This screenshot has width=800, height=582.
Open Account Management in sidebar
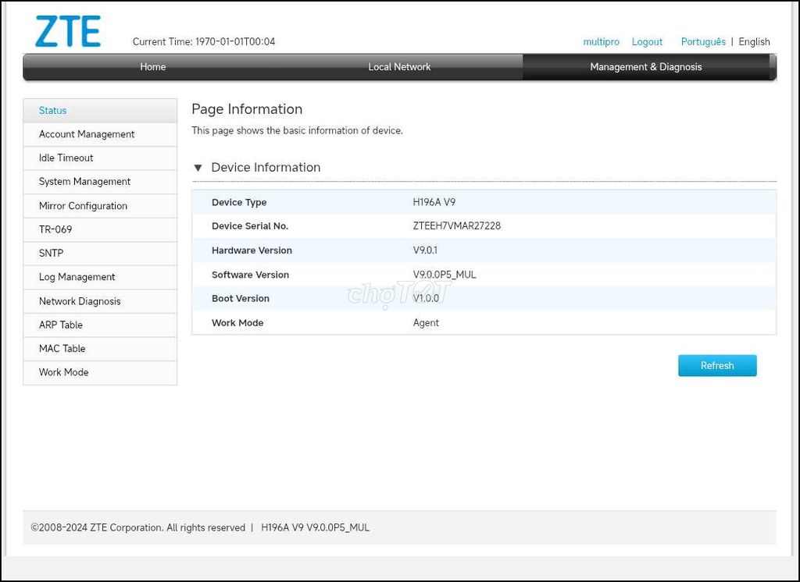(100, 134)
